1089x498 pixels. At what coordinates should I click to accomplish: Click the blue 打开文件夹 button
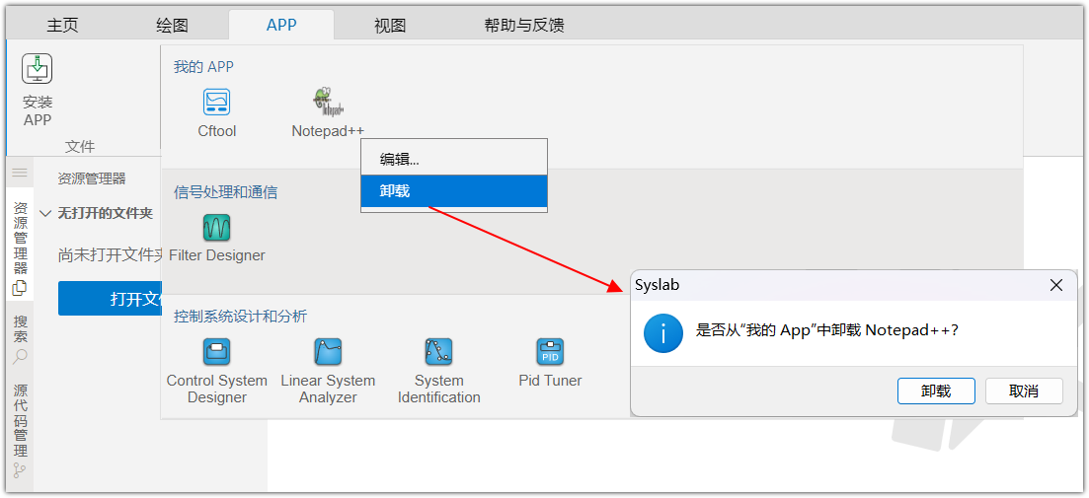tap(110, 298)
